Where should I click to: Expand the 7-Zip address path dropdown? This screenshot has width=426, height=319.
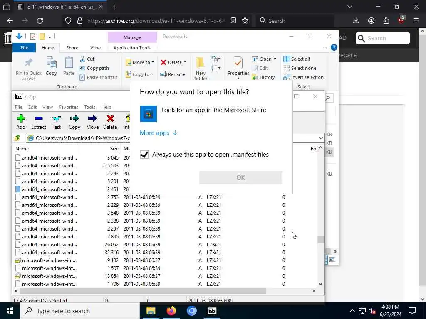321,138
